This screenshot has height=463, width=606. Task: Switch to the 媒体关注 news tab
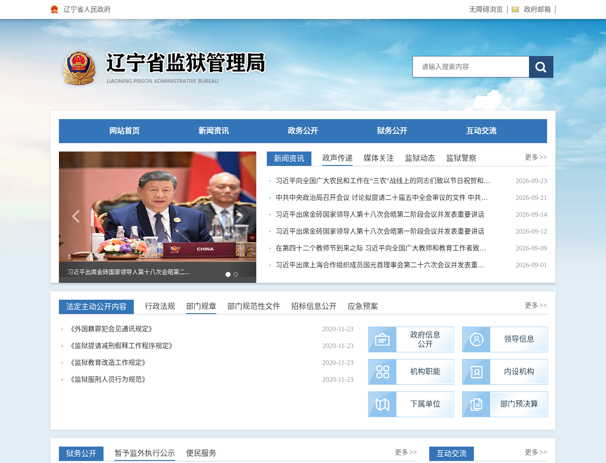coord(379,158)
